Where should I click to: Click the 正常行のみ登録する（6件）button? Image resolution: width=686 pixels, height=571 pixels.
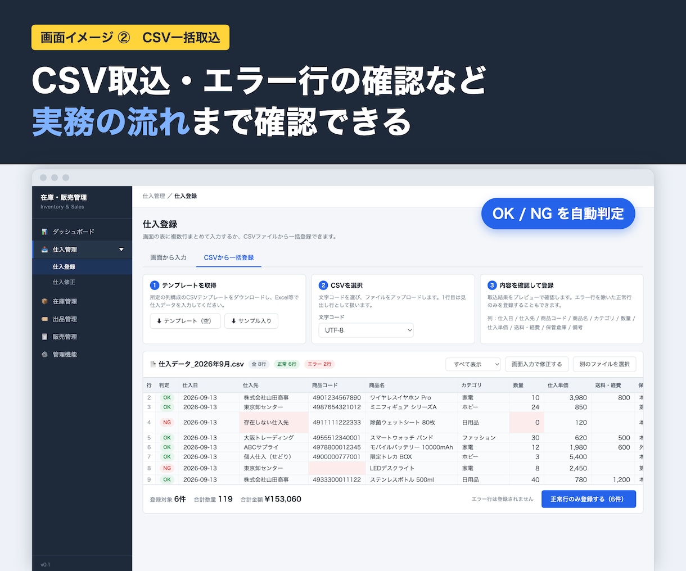(x=589, y=499)
